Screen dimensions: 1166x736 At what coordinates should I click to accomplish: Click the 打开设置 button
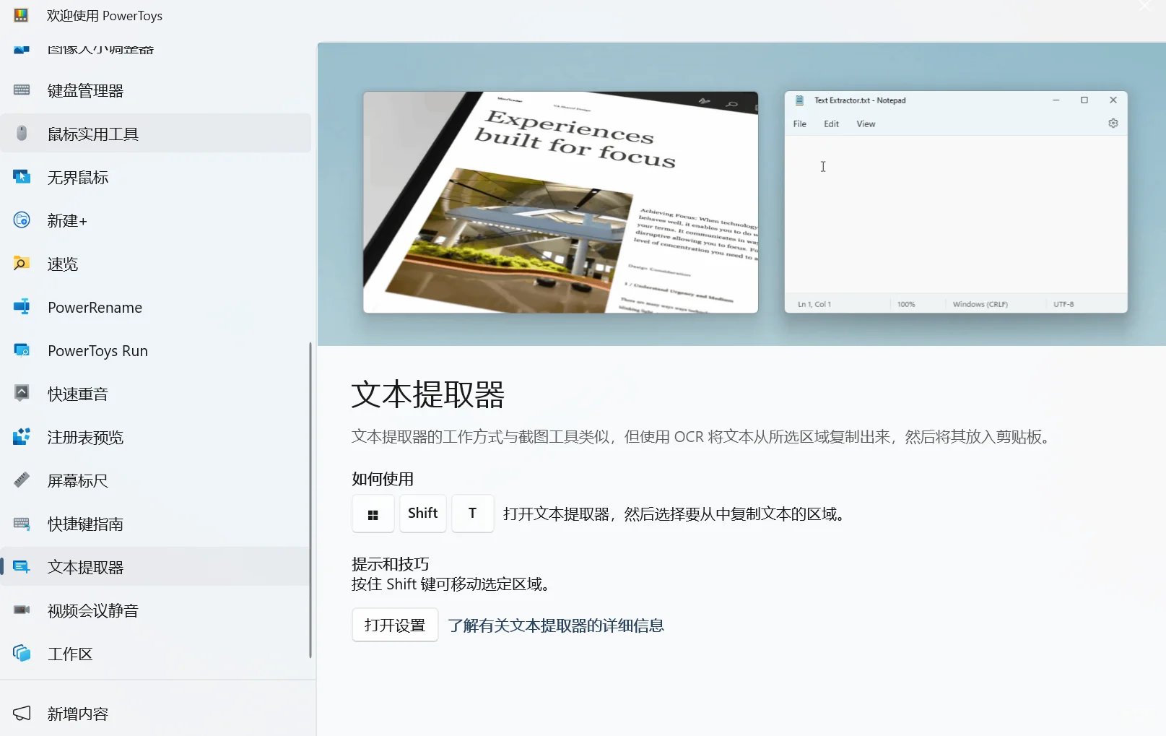click(x=395, y=625)
